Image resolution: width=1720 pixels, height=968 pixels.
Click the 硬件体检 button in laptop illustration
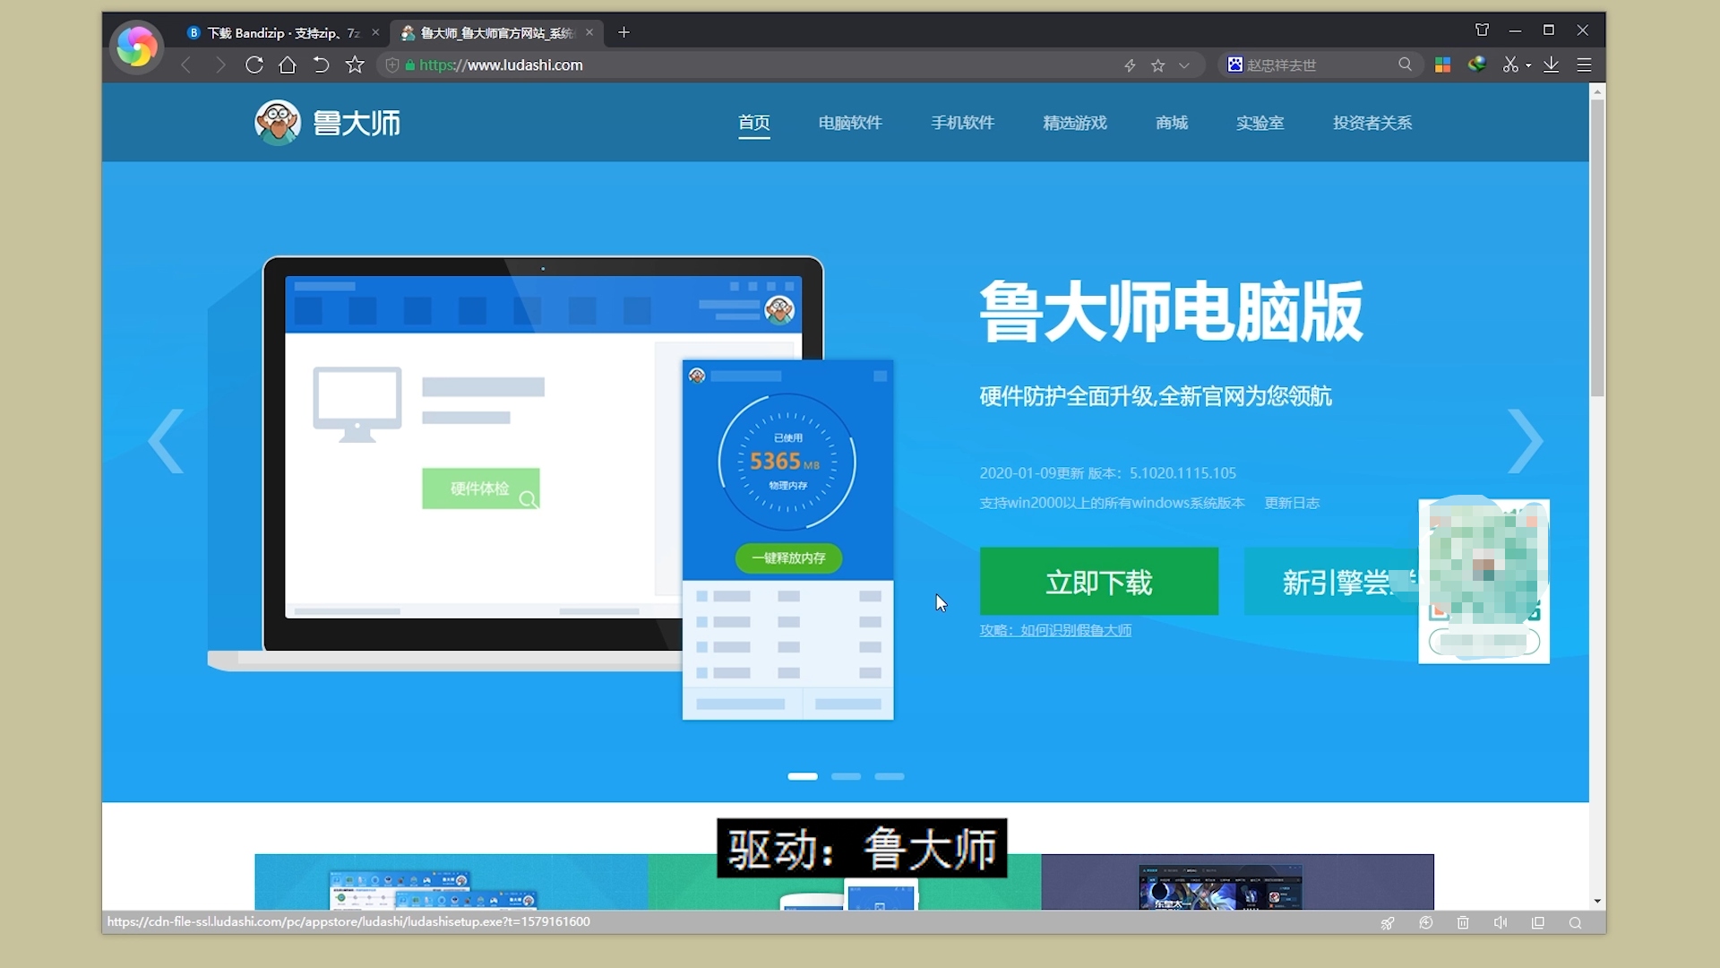(481, 488)
